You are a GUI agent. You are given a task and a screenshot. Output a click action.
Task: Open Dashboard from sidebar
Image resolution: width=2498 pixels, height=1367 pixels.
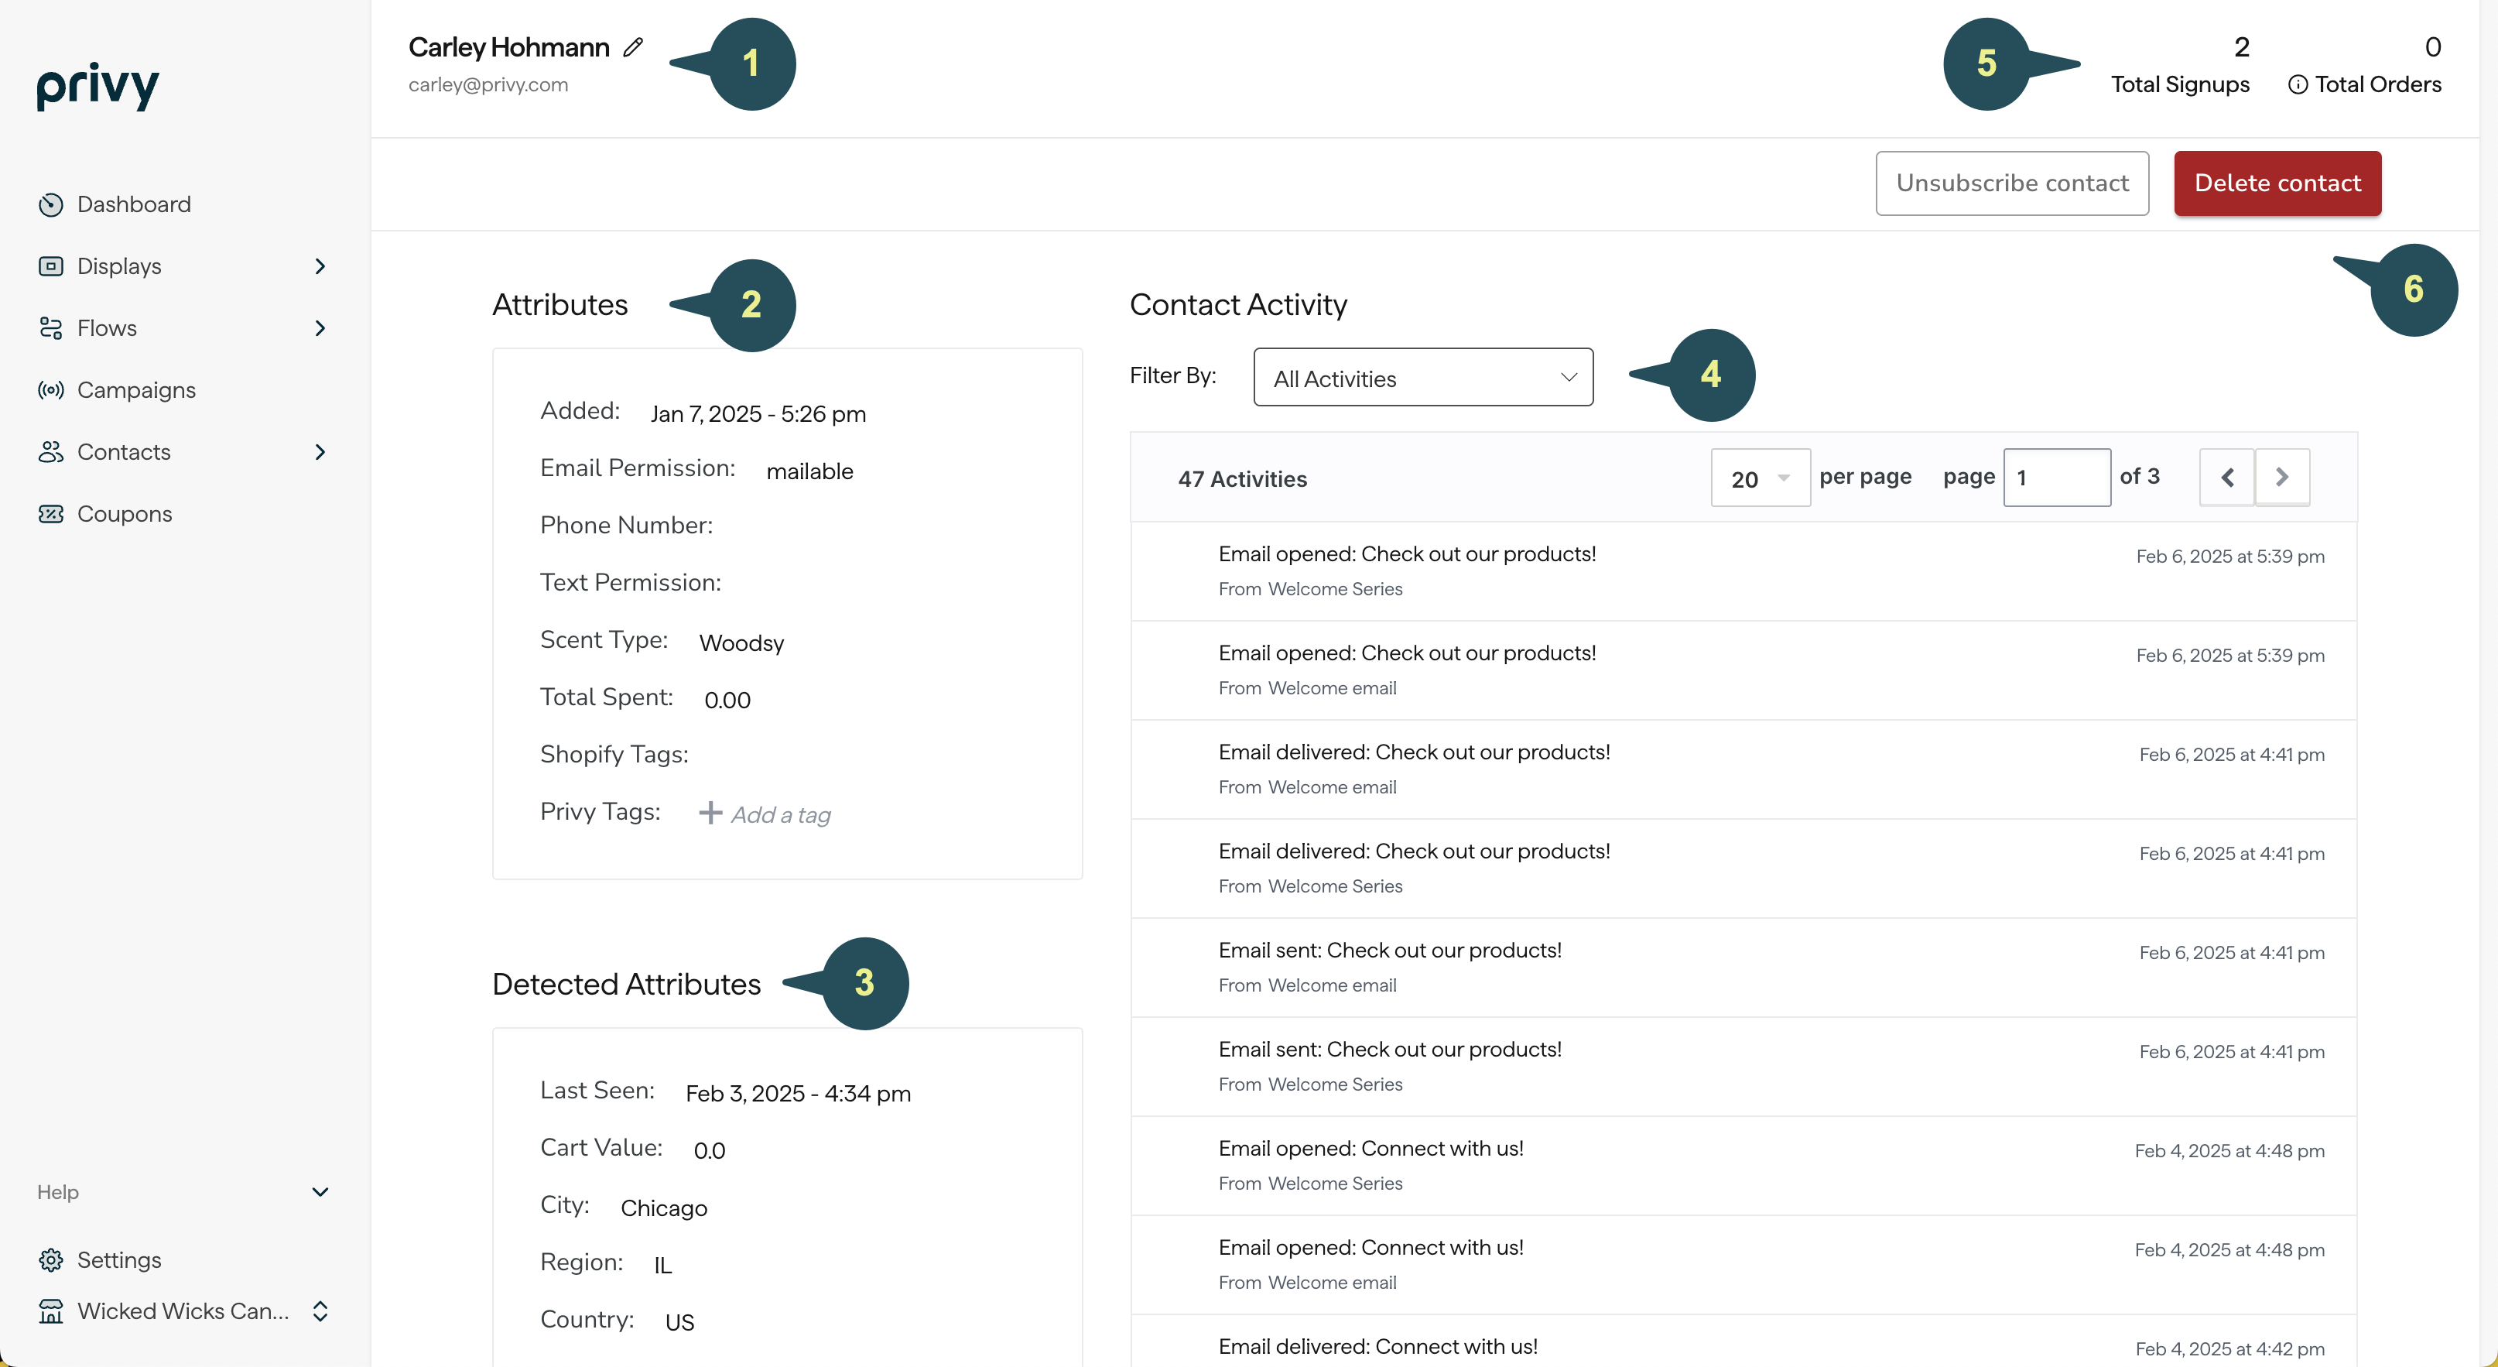coord(134,204)
